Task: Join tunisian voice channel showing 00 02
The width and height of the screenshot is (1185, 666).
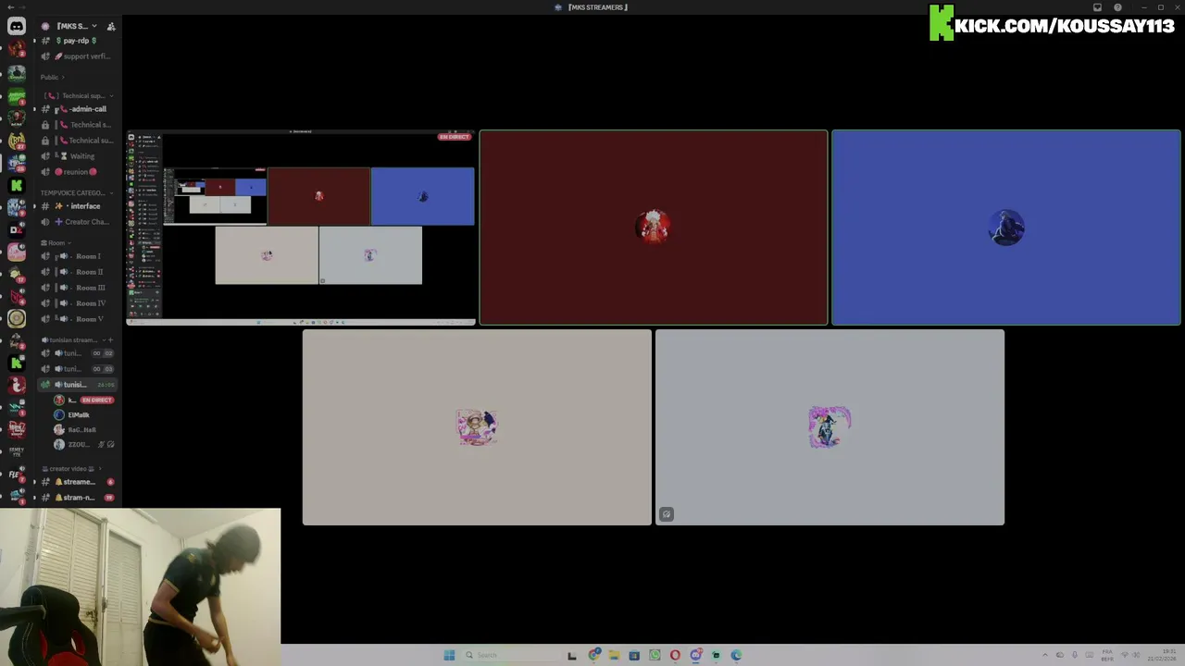Action: [78, 353]
